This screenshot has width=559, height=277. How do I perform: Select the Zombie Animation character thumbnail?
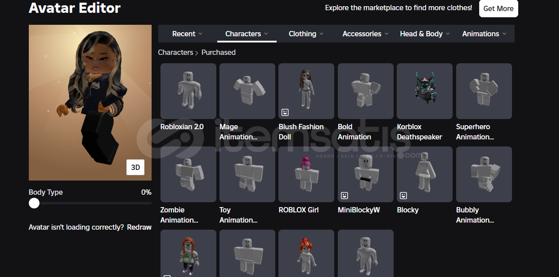point(188,174)
